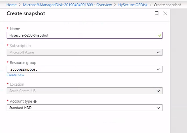This screenshot has height=133, width=187.
Task: Click the Account type info icon
Action: pyautogui.click(x=35, y=102)
